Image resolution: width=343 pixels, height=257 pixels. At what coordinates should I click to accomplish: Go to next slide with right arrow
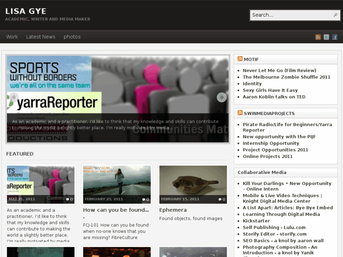[x=222, y=97]
